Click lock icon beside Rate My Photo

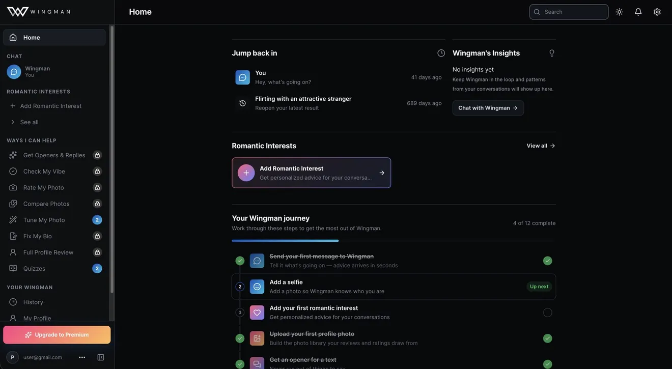click(97, 188)
